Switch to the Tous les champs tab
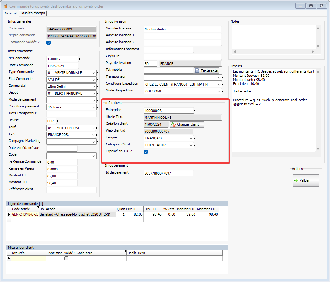The width and height of the screenshot is (330, 282). pyautogui.click(x=33, y=13)
